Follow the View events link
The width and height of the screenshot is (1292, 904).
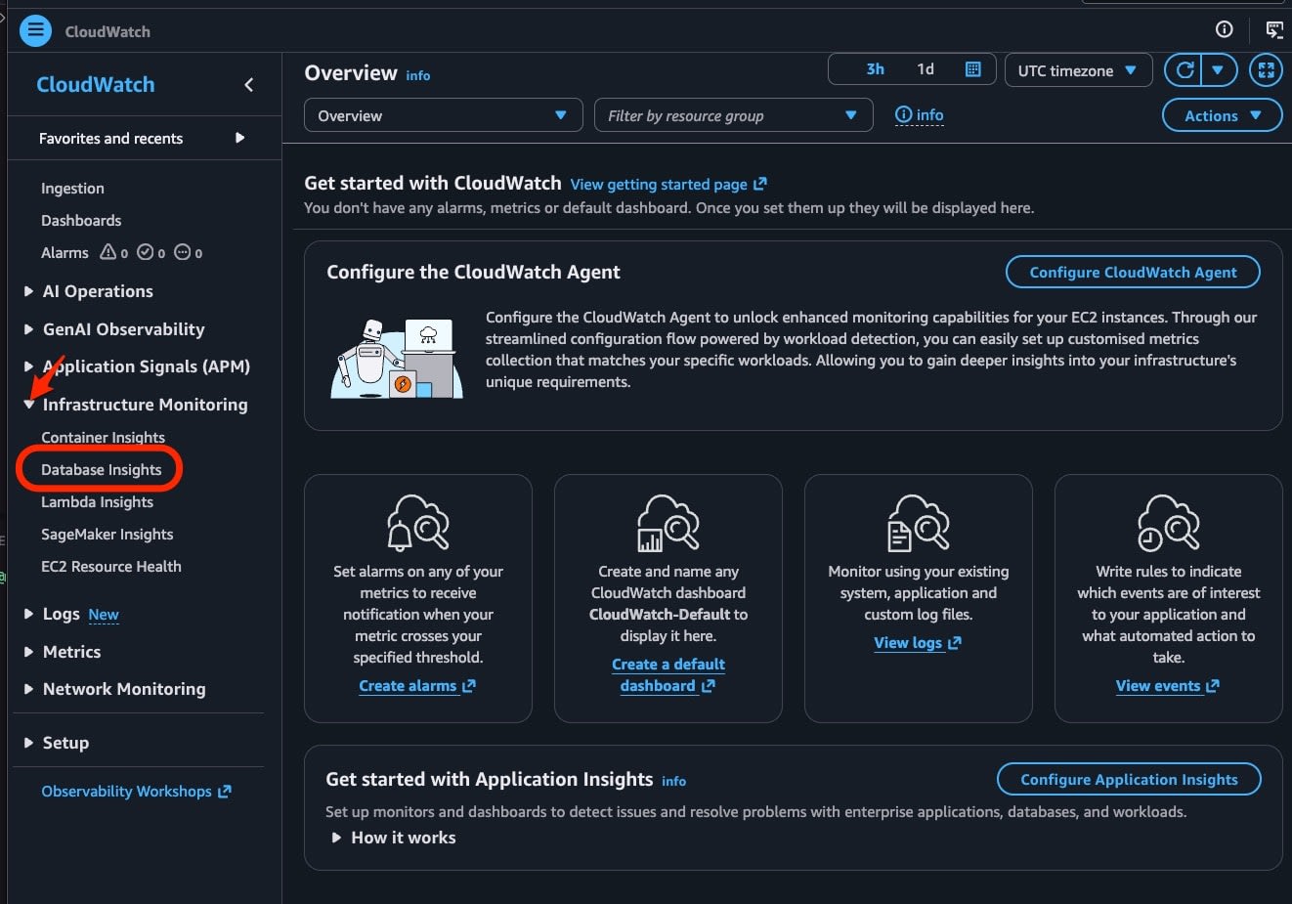[x=1168, y=686]
